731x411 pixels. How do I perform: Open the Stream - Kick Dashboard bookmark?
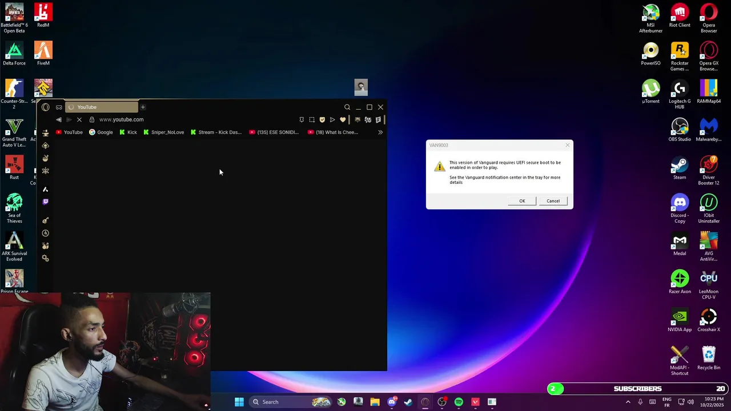point(216,132)
